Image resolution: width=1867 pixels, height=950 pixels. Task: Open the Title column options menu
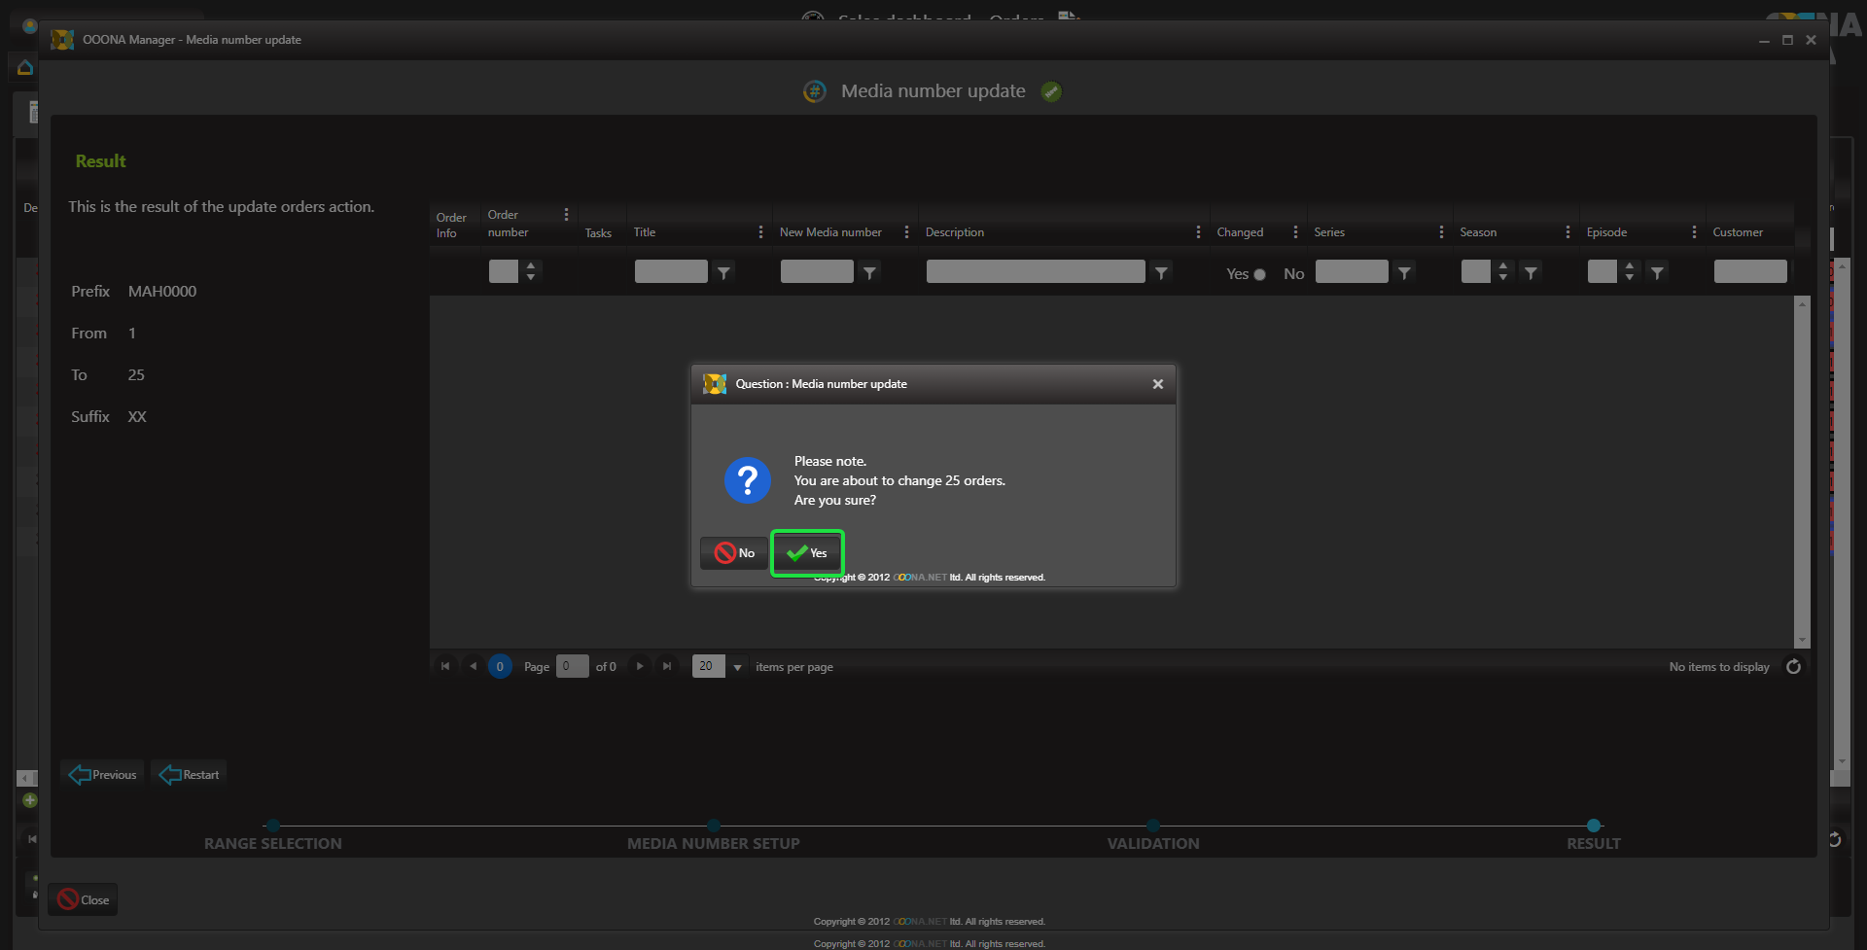coord(760,232)
